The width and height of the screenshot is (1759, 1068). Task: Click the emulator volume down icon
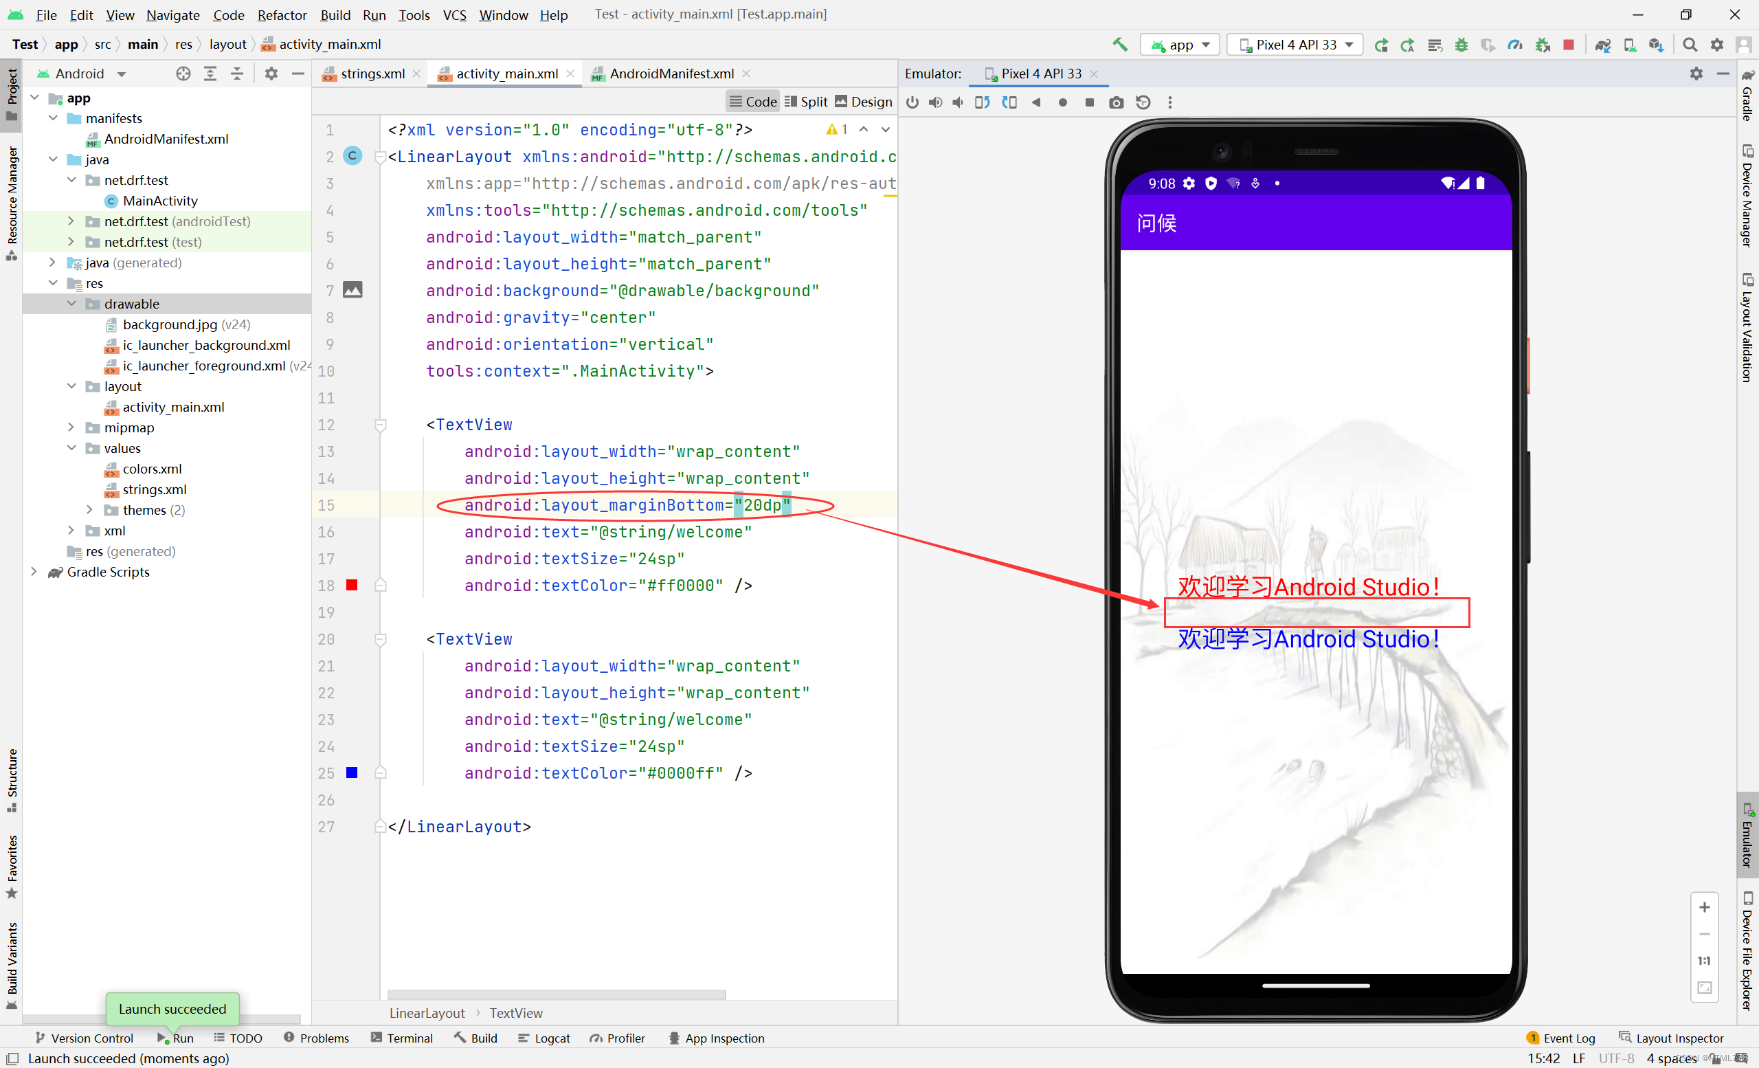point(958,102)
